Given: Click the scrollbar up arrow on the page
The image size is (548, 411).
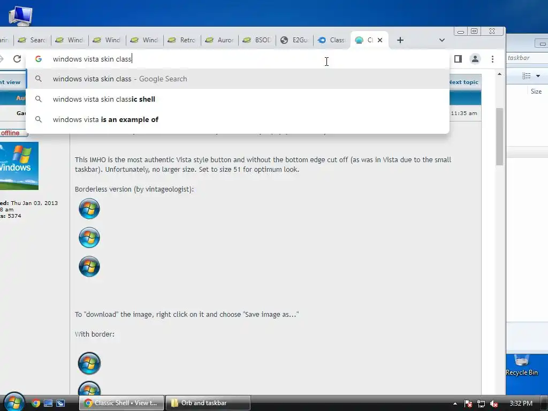Looking at the screenshot, I should tap(499, 74).
